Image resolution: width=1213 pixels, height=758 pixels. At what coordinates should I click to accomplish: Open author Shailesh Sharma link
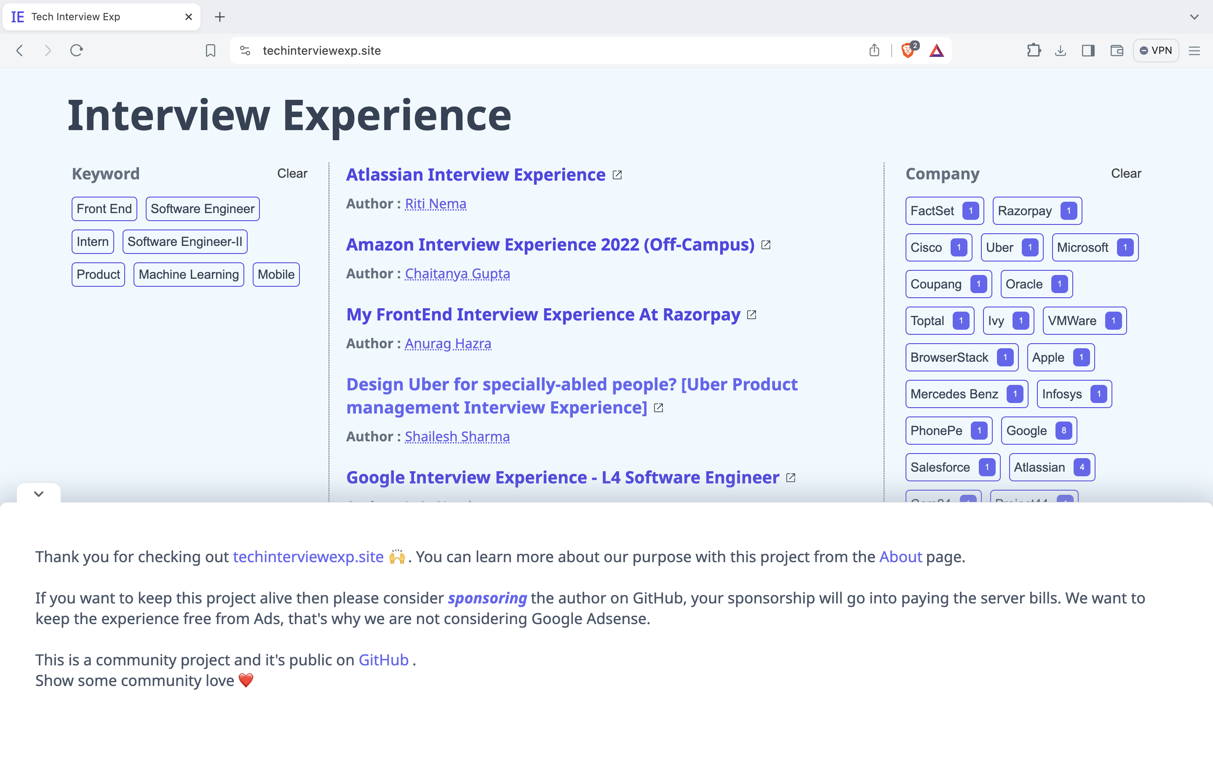[x=457, y=437]
